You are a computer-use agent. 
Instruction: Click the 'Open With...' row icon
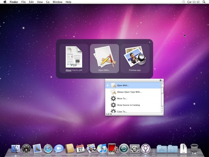[x=113, y=85]
